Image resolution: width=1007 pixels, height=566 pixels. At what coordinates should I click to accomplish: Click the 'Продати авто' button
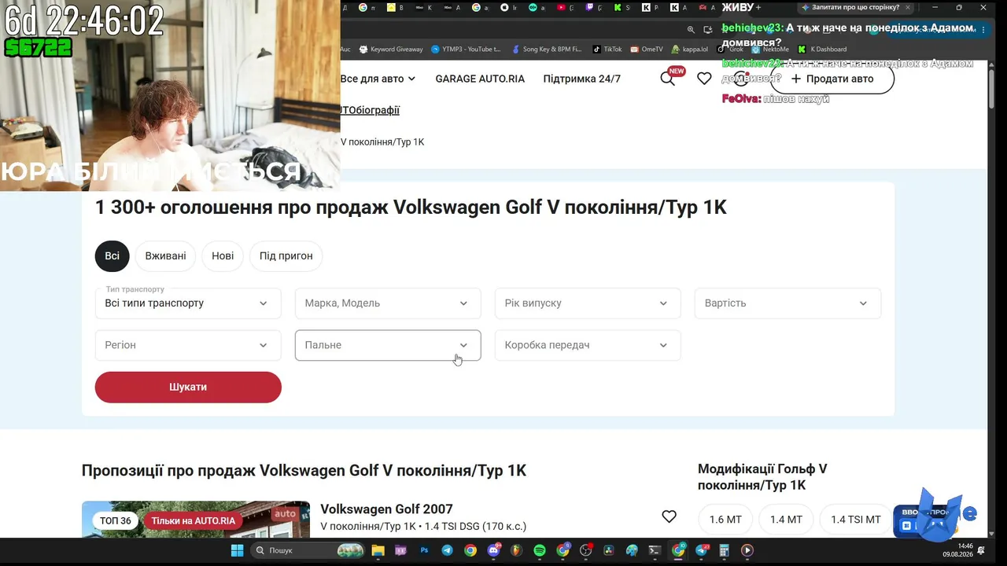pyautogui.click(x=832, y=79)
